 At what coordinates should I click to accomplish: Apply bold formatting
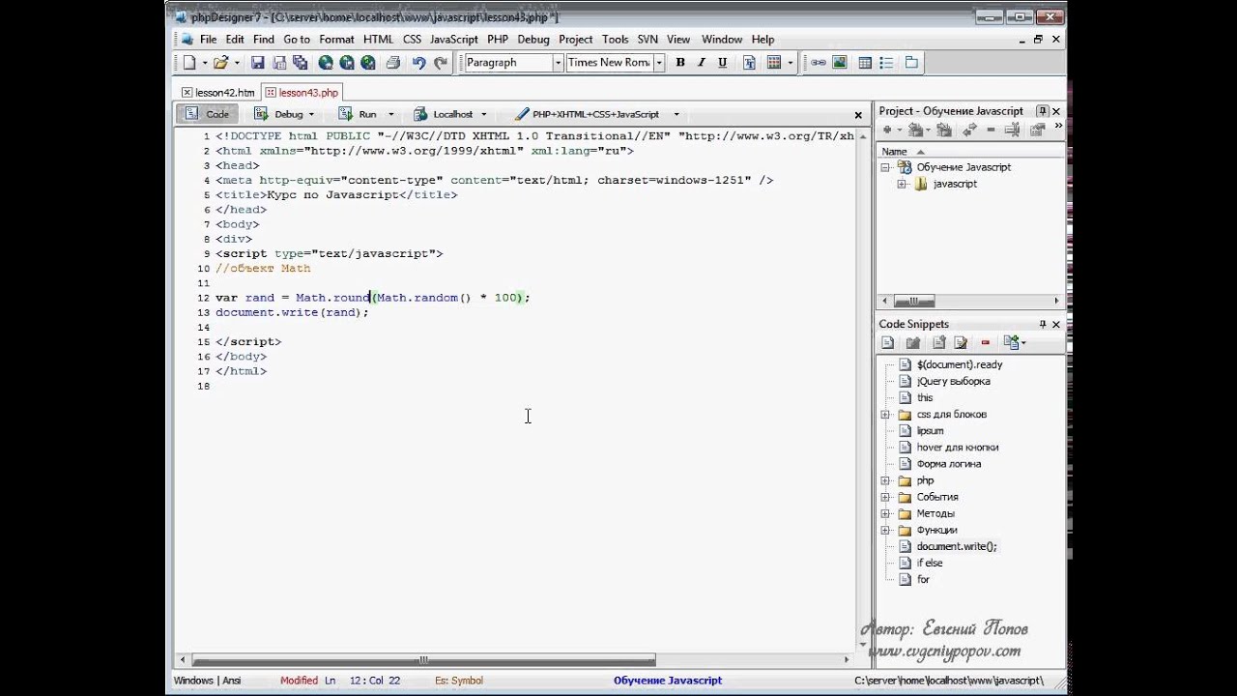point(680,63)
